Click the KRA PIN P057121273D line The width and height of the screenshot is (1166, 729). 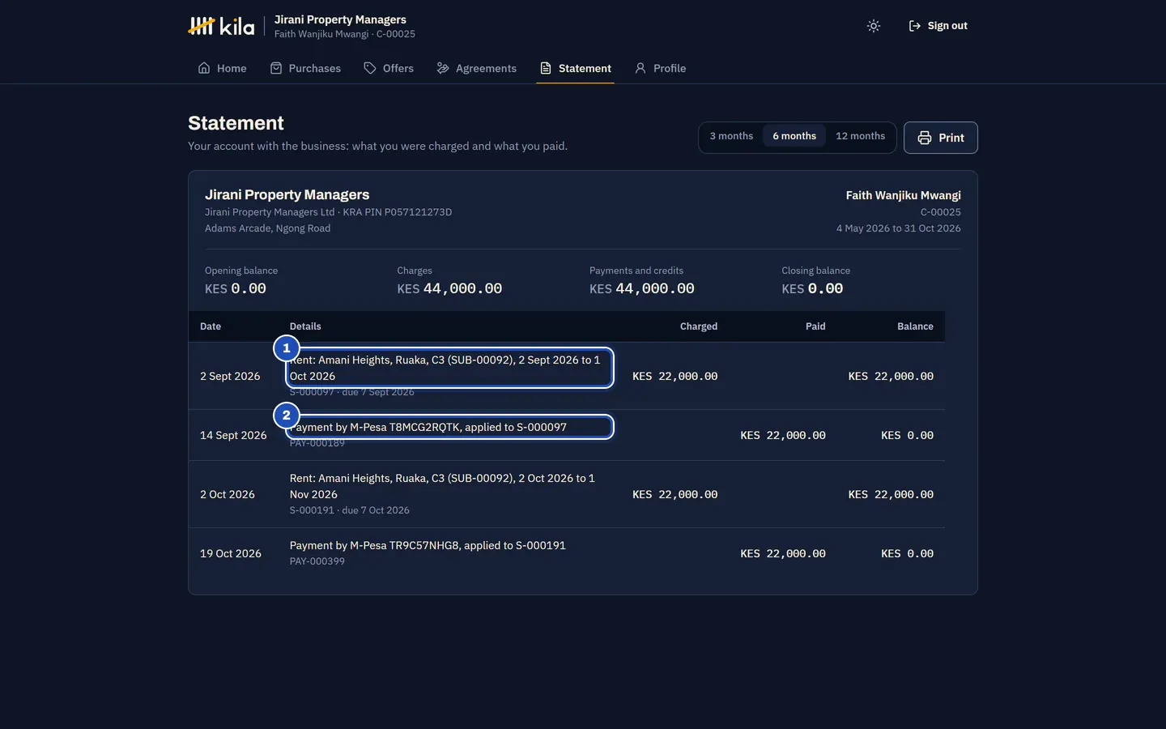point(328,212)
